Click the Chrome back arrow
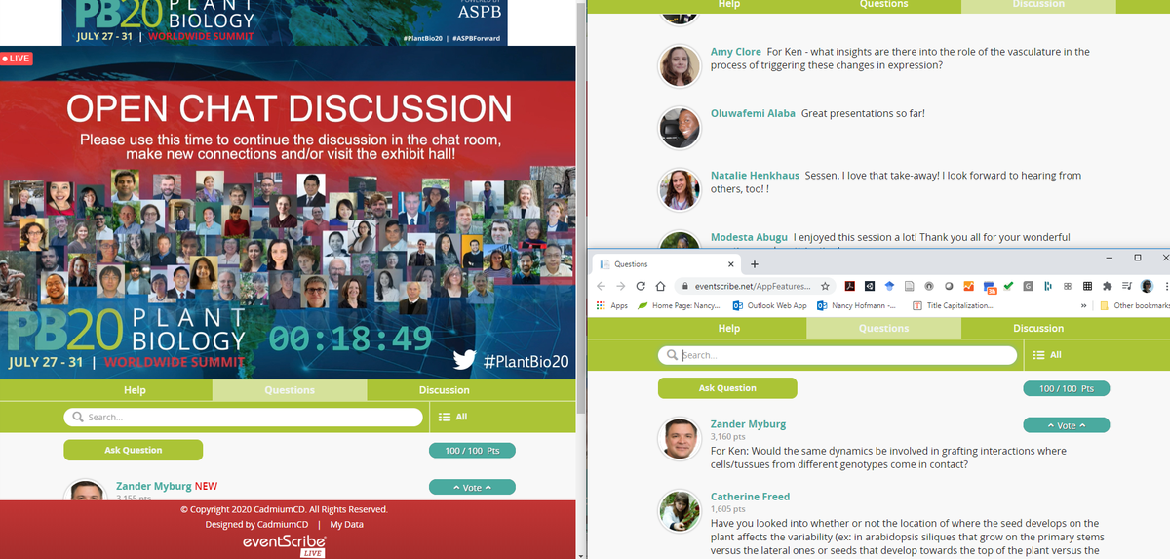Viewport: 1170px width, 559px height. point(603,286)
